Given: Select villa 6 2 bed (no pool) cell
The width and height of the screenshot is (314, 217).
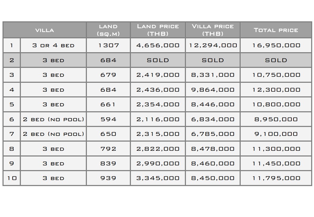Looking at the screenshot, I should click(53, 119).
